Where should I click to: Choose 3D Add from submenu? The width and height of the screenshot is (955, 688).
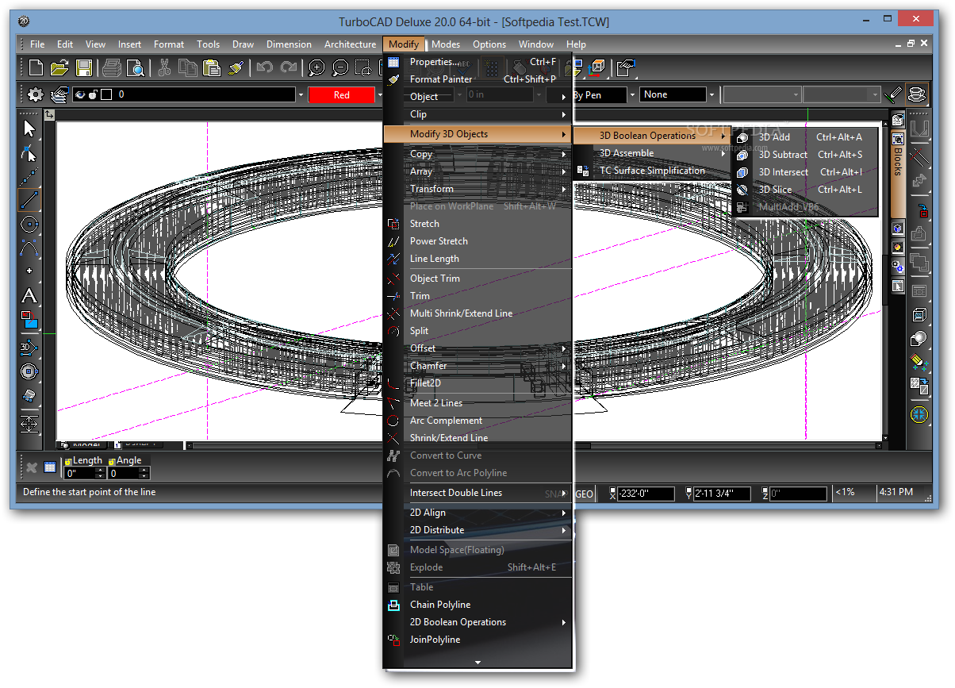804,137
